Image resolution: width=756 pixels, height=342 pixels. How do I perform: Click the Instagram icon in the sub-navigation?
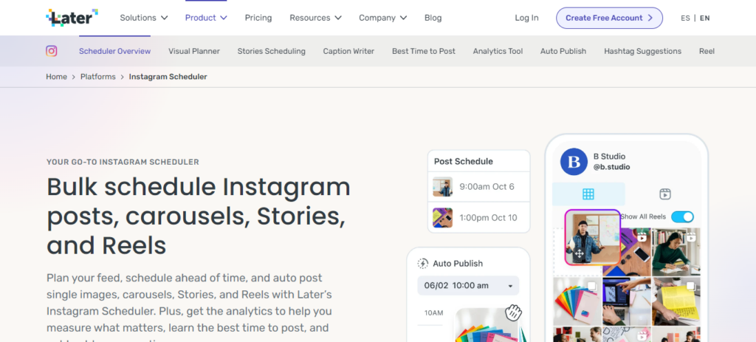52,51
